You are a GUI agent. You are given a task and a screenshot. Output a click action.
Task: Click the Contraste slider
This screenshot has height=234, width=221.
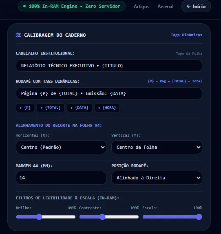click(x=109, y=217)
